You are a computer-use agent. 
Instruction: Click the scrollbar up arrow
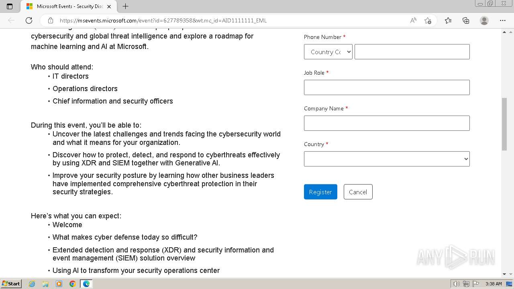[x=504, y=32]
